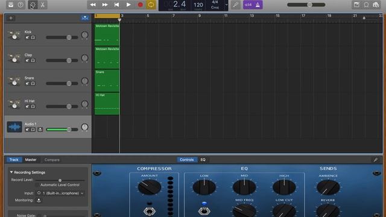Image resolution: width=386 pixels, height=217 pixels.
Task: Click the EQ Mid knob
Action: pyautogui.click(x=244, y=187)
